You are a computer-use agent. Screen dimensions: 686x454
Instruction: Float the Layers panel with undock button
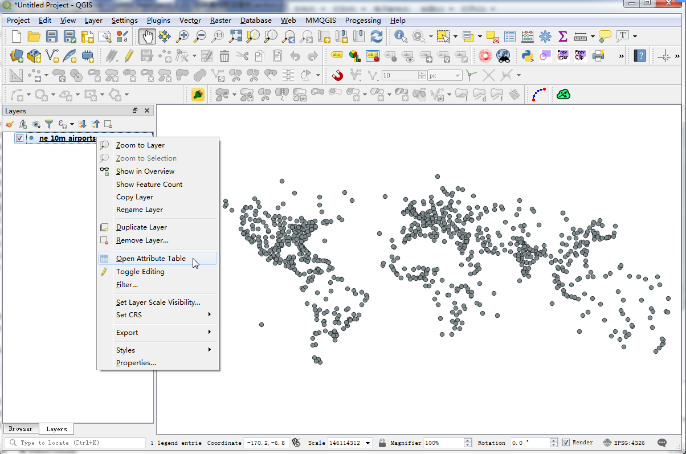(135, 111)
